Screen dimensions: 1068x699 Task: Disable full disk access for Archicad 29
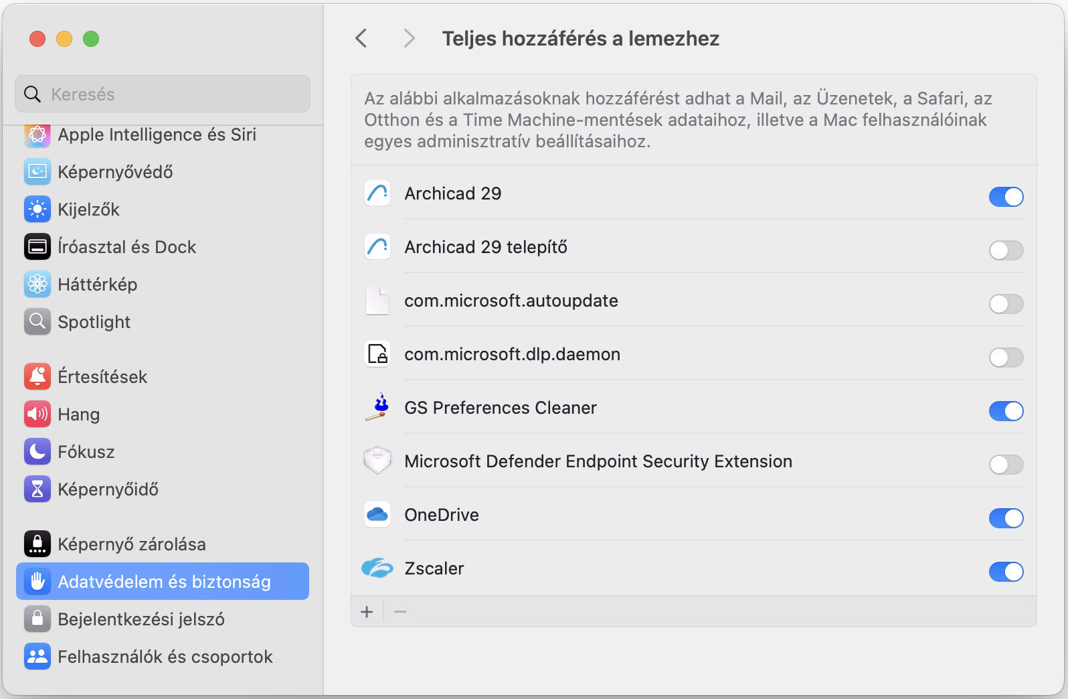[x=1006, y=197]
